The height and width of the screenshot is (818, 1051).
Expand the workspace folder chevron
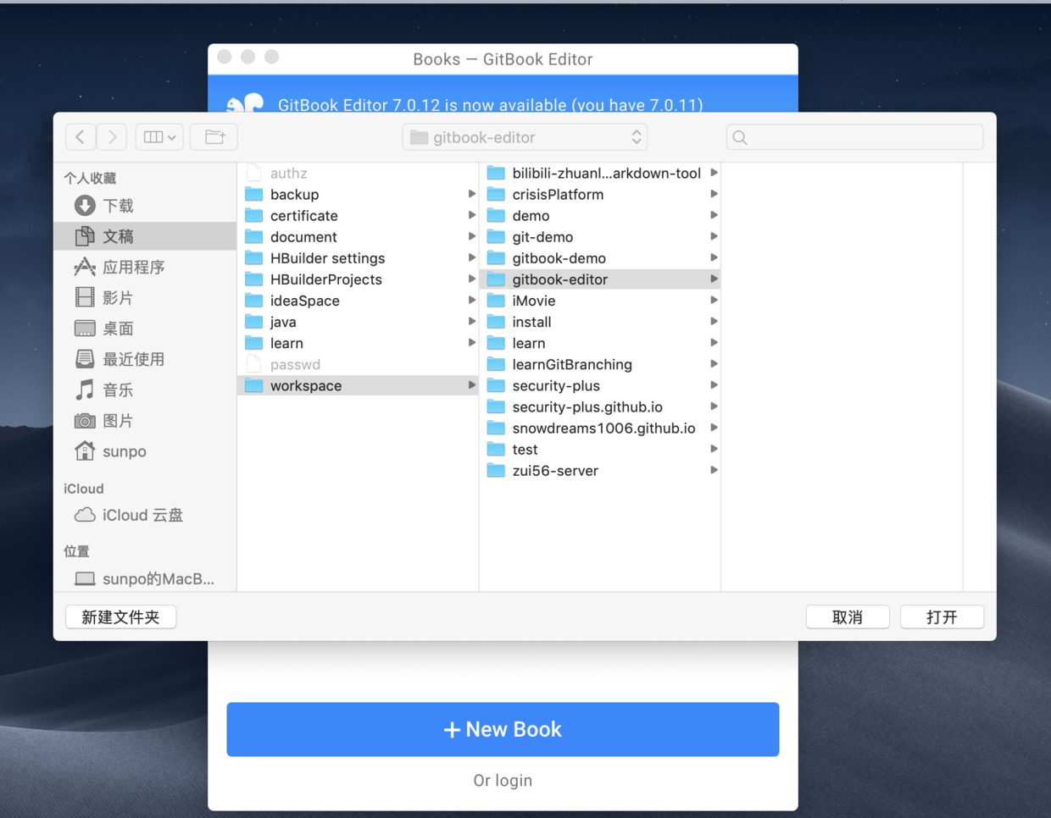(x=472, y=385)
